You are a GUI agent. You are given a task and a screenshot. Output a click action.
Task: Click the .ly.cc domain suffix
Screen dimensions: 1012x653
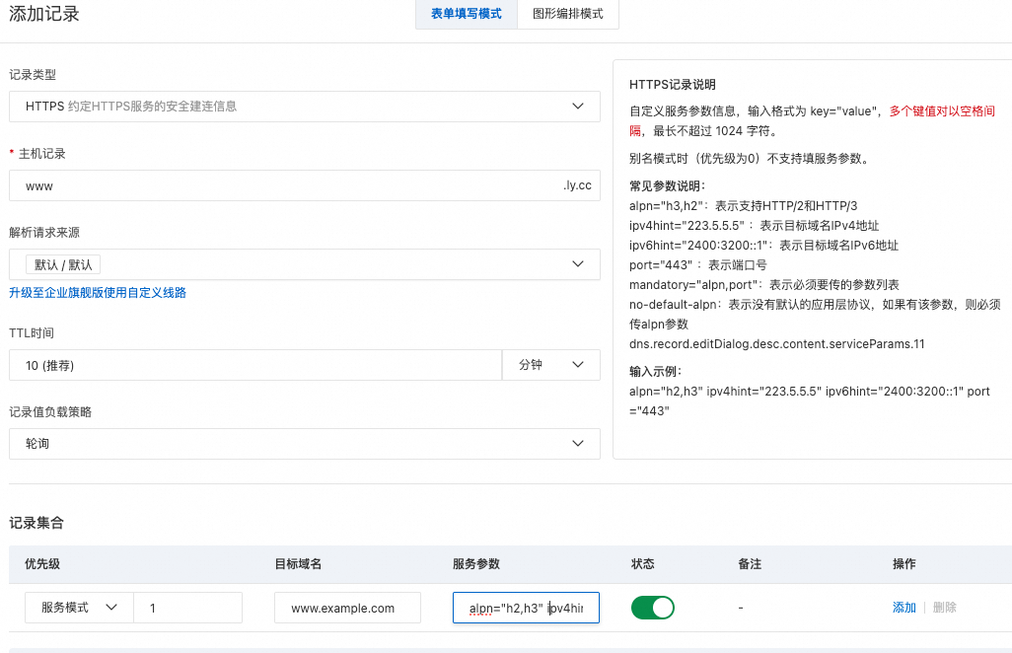577,185
